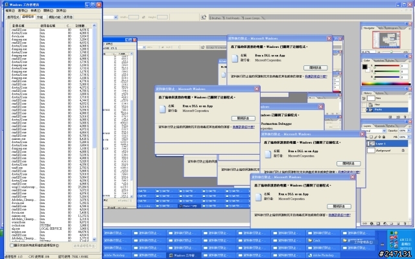This screenshot has height=259, width=415.
Task: Toggle lock transparent pixels in Layers
Action: tap(372, 137)
